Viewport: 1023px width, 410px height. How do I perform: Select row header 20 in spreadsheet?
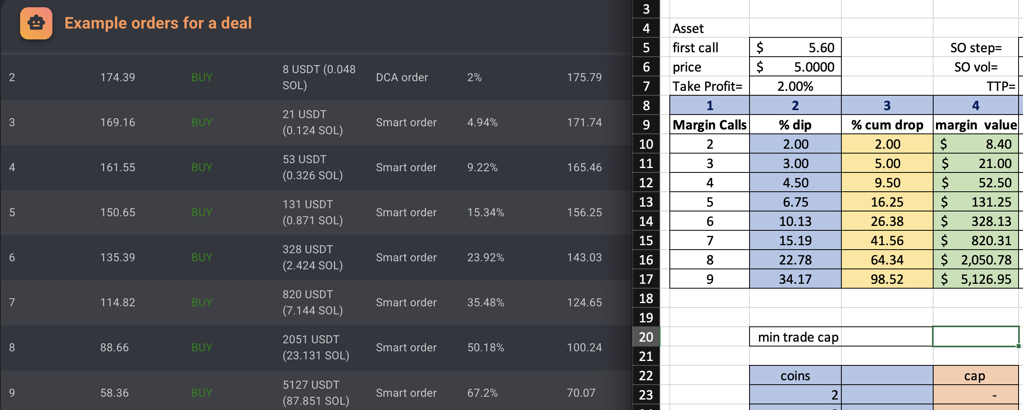(x=646, y=336)
